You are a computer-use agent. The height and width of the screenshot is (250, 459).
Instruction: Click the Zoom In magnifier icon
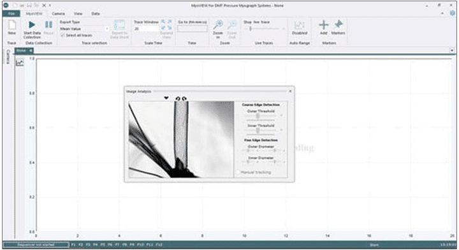pos(218,25)
